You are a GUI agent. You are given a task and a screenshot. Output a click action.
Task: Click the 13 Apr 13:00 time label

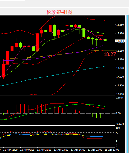pyautogui.click(x=61, y=150)
